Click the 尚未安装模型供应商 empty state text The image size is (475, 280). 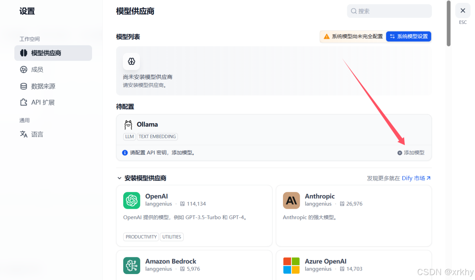(x=147, y=77)
